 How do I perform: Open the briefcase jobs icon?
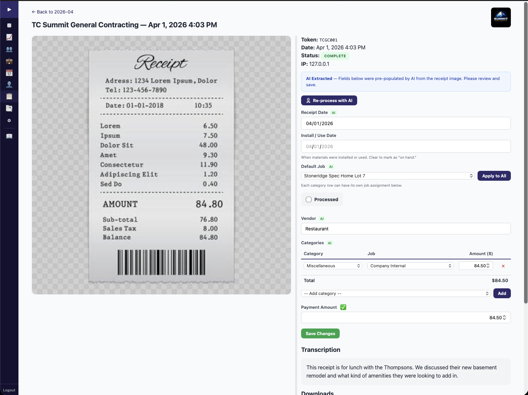9,61
